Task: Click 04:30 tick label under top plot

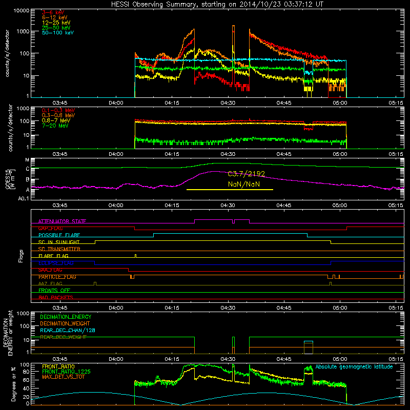Action: pos(228,103)
